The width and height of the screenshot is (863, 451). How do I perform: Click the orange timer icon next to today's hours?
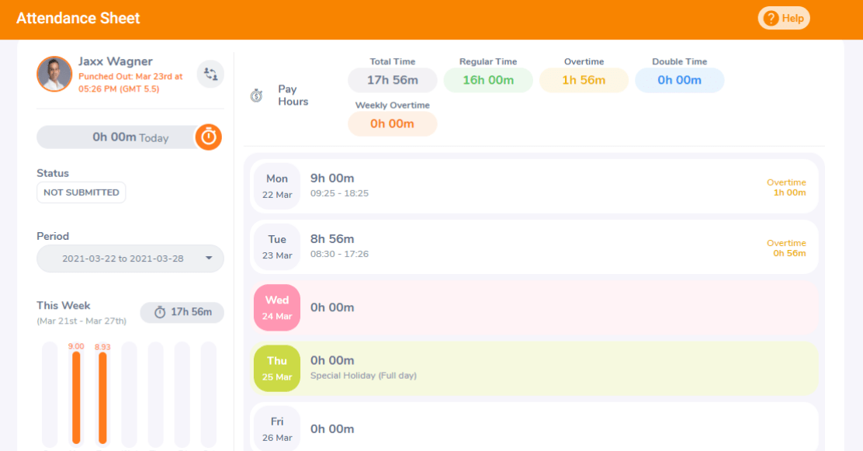tap(209, 137)
